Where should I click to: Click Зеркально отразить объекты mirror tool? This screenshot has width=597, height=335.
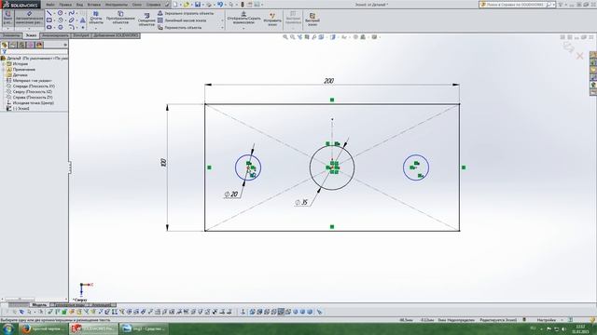click(186, 13)
